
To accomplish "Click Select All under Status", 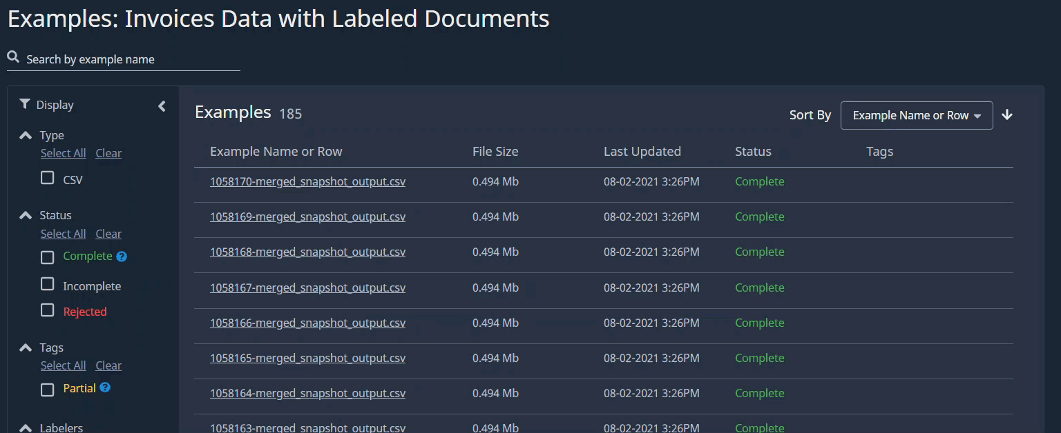I will (64, 234).
